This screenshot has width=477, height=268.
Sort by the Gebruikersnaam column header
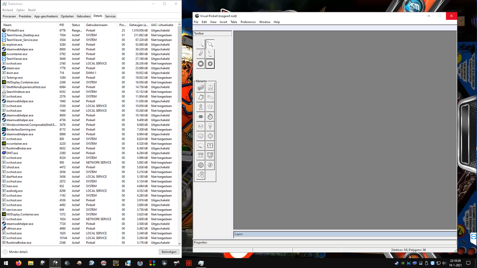tap(101, 25)
